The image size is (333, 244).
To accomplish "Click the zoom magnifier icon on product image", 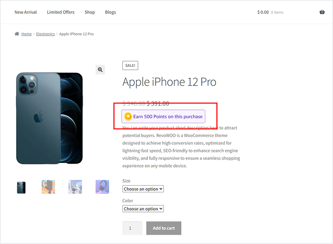I will coord(100,69).
